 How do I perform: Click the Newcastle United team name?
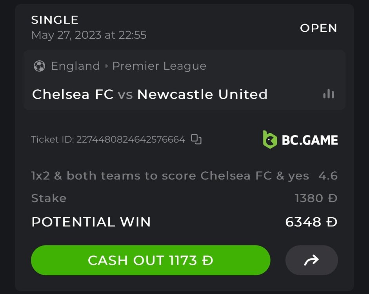[202, 94]
